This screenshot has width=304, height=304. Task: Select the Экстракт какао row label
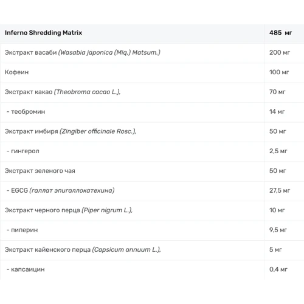pyautogui.click(x=63, y=92)
